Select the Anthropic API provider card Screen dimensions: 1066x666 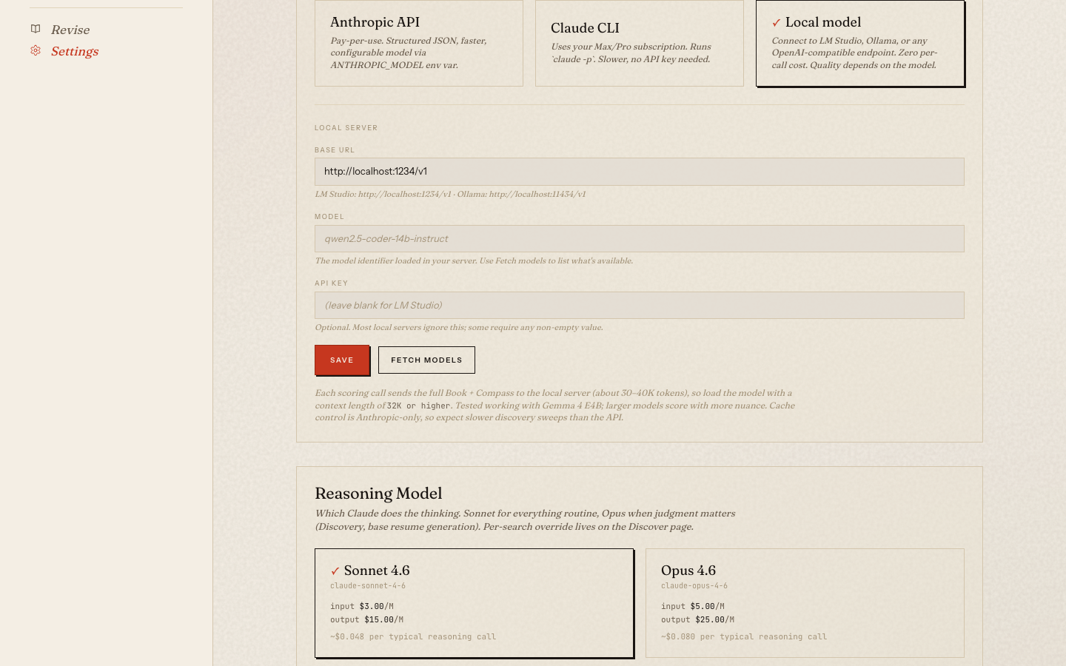(419, 43)
